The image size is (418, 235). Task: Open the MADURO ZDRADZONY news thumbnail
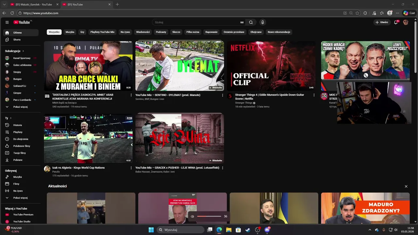coord(365,208)
